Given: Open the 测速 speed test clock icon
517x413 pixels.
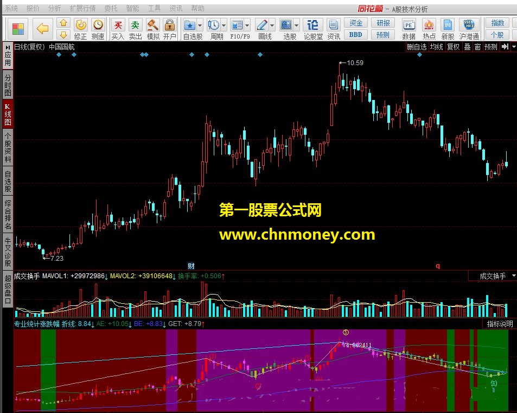Looking at the screenshot, I should pos(98,25).
